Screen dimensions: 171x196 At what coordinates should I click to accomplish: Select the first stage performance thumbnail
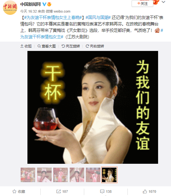28,175
